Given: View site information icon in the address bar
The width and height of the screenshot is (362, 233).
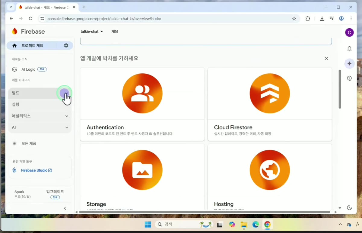Looking at the screenshot, I should [x=42, y=19].
